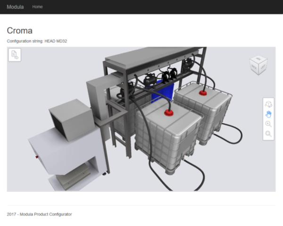
Task: Click the Croma page heading
Action: pyautogui.click(x=20, y=31)
